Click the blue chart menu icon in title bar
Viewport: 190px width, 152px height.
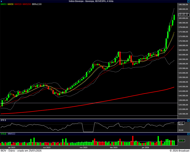pos(1,1)
